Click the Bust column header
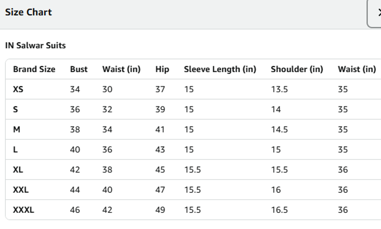 tap(79, 69)
